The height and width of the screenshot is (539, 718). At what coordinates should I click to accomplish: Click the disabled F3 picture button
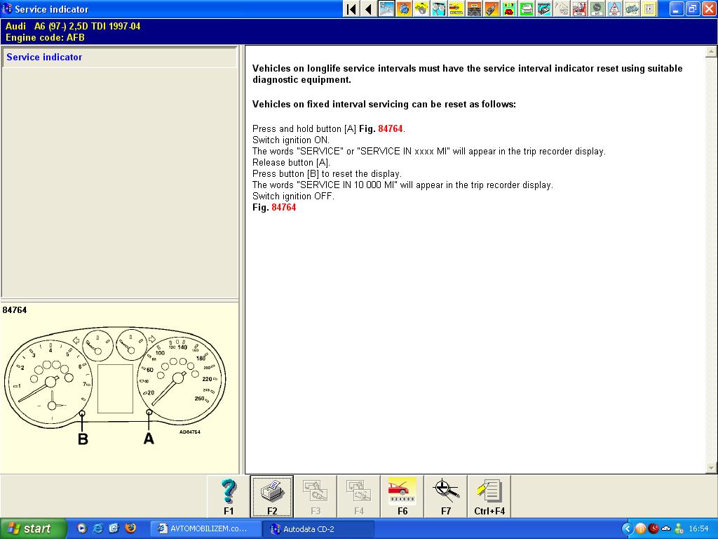click(316, 497)
